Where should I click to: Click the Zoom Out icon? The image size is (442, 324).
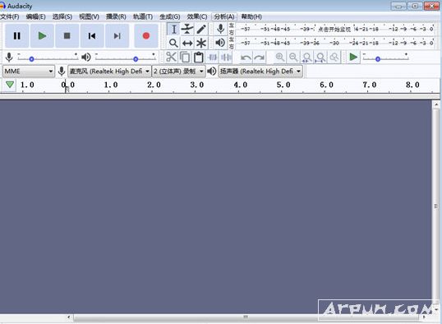(293, 58)
